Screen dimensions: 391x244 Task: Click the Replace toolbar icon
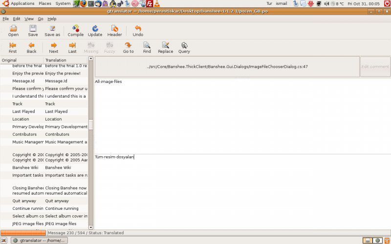tap(165, 48)
